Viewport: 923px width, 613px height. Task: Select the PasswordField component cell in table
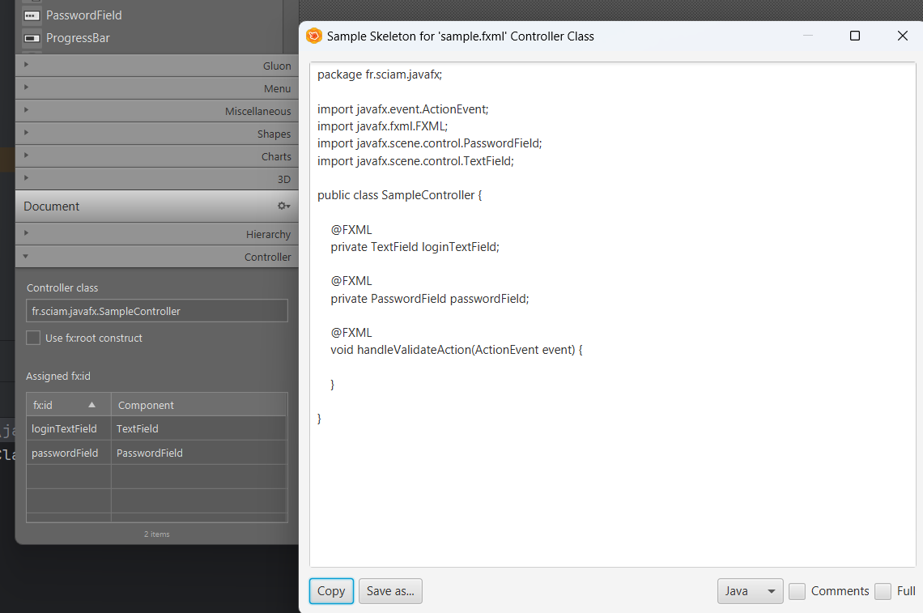tap(199, 453)
